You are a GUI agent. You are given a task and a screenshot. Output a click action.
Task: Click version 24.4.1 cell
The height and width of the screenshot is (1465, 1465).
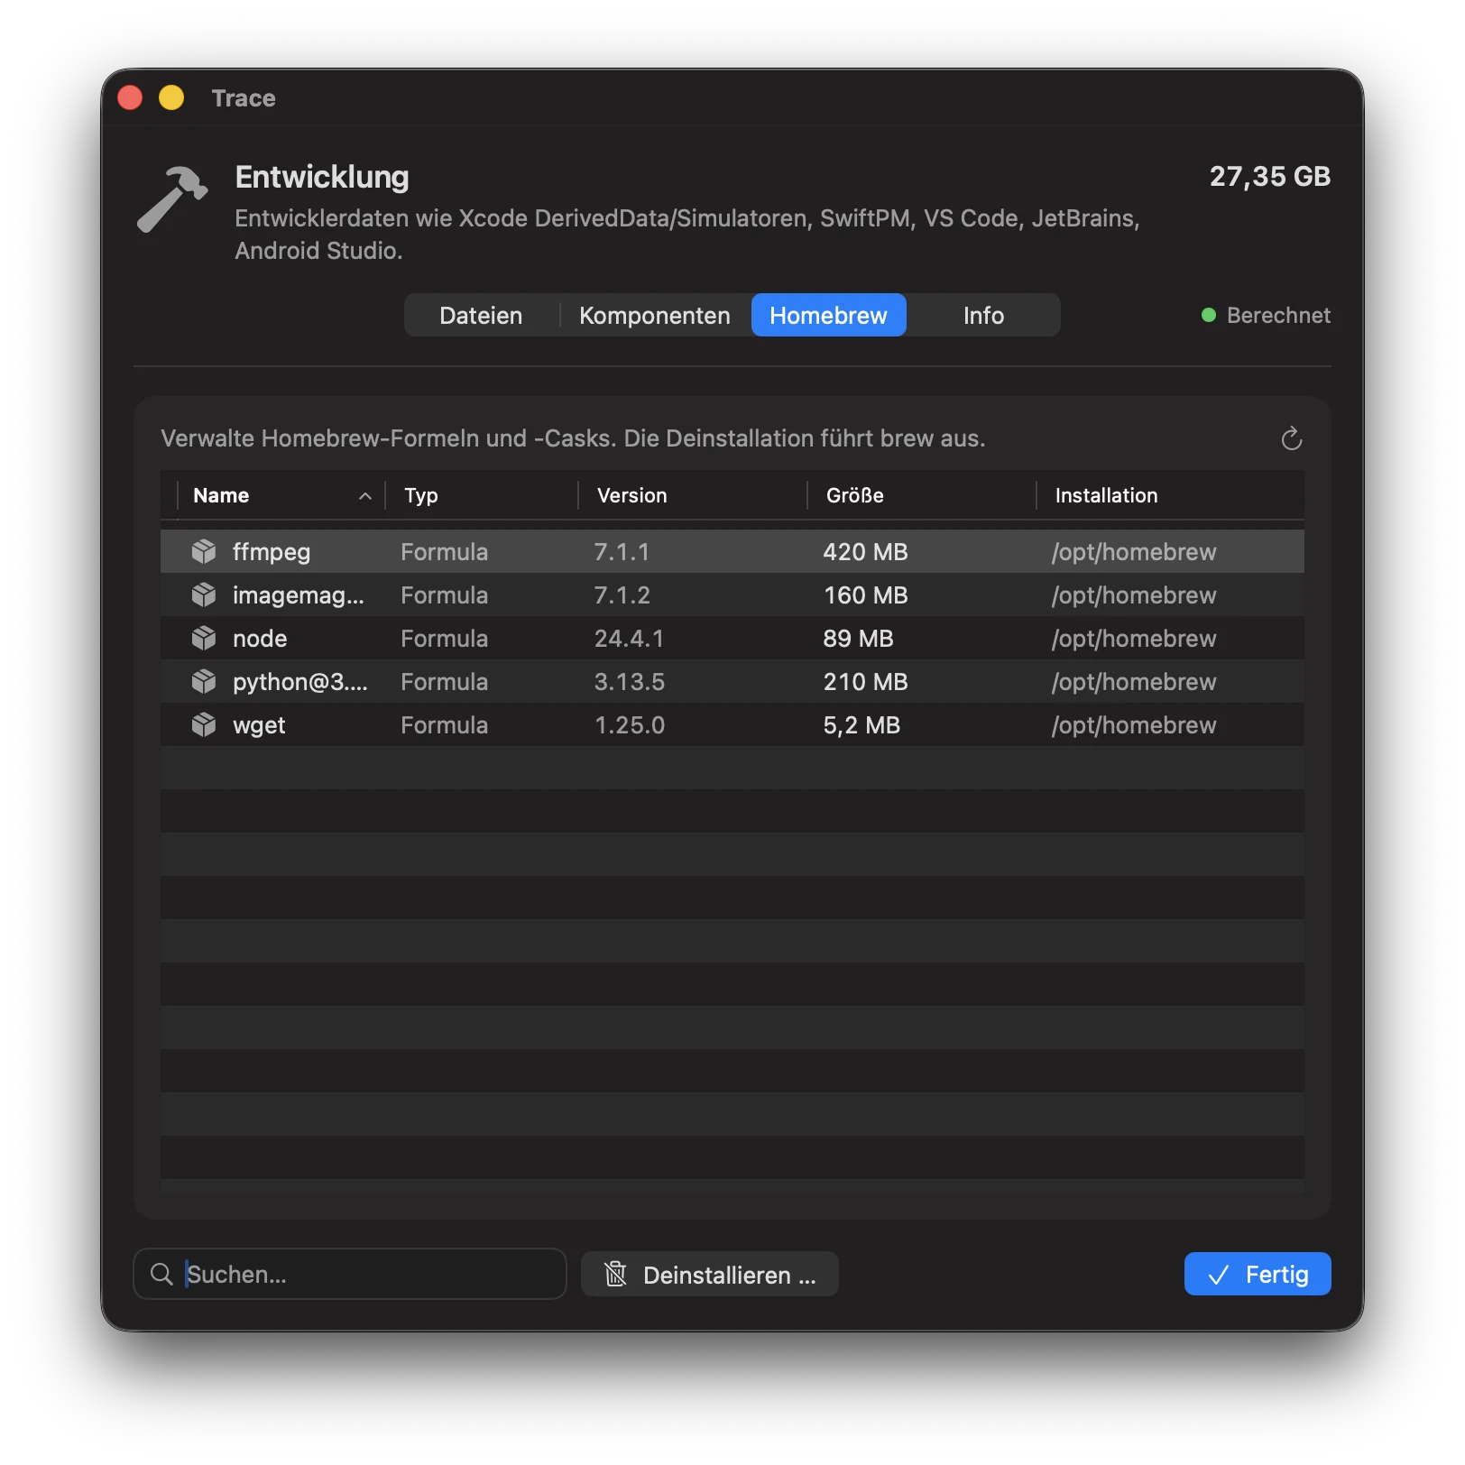(x=629, y=638)
